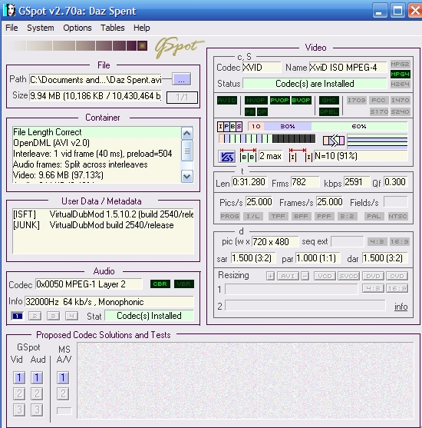Open the File menu
The height and width of the screenshot is (428, 422).
point(12,28)
